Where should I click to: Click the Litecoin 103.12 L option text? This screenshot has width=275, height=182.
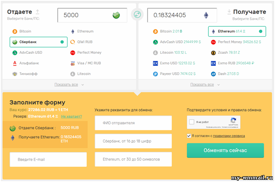point(173,52)
